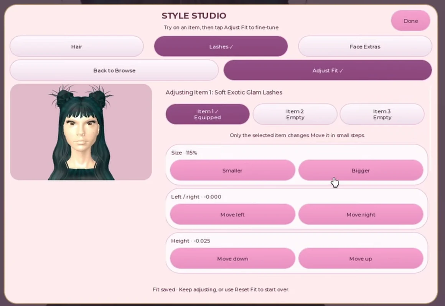The image size is (445, 306).
Task: Choose the Item 2 Empty slot
Action: pyautogui.click(x=295, y=114)
